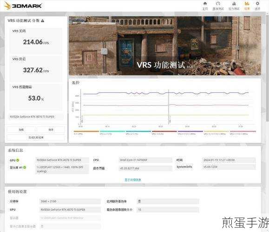Click GPU value in settings used section
The height and width of the screenshot is (232, 269).
[x=70, y=210]
